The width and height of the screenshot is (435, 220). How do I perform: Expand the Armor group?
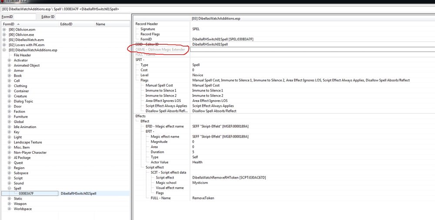pyautogui.click(x=9, y=71)
